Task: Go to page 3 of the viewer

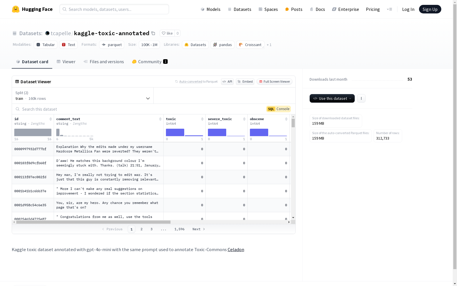Action: click(x=151, y=229)
